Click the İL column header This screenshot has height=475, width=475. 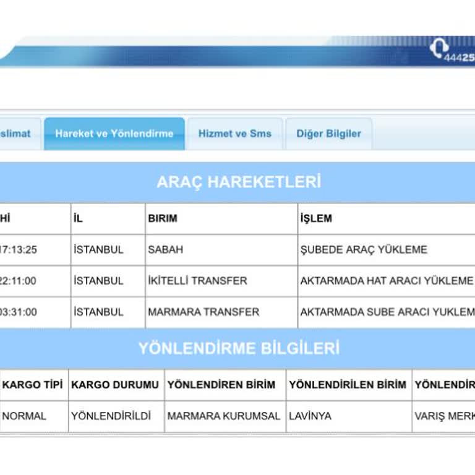pos(108,218)
